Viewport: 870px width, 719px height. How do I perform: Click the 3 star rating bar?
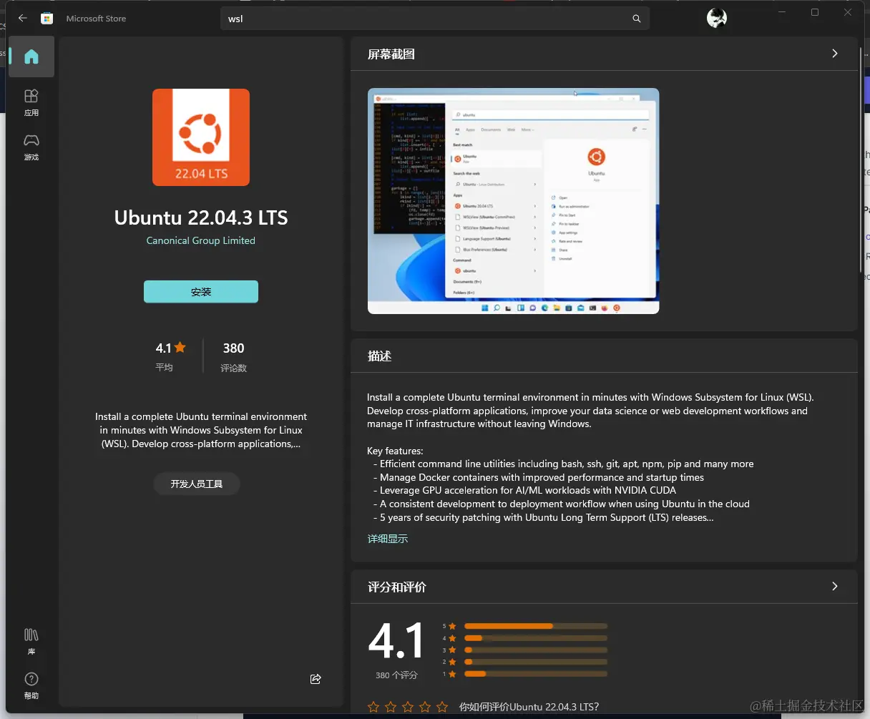tap(535, 650)
